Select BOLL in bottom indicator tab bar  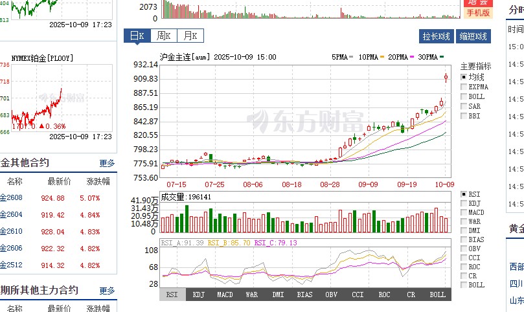(x=437, y=295)
